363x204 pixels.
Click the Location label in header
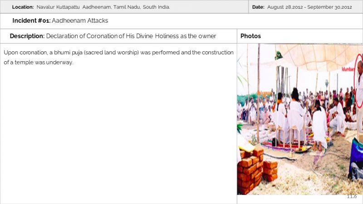pyautogui.click(x=23, y=7)
